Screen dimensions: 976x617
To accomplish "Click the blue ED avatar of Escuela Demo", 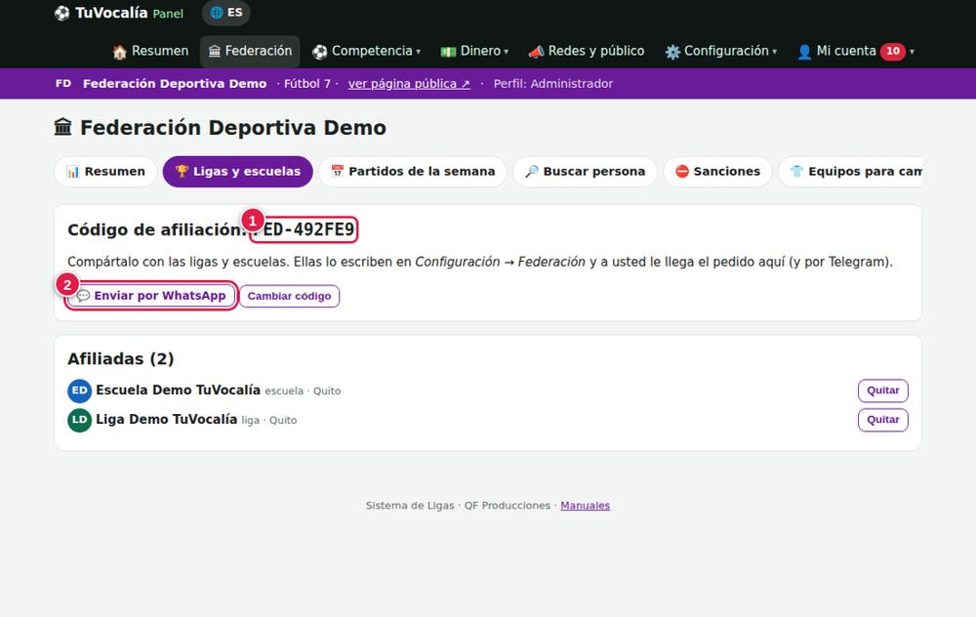I will coord(80,391).
